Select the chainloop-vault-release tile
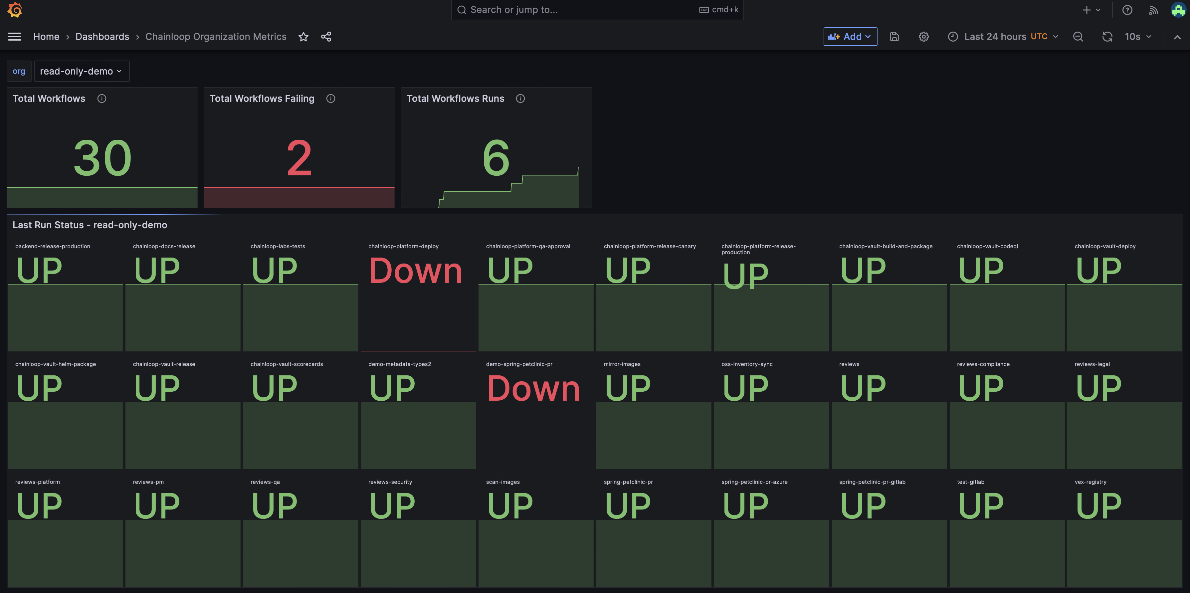Screen dimensions: 1190x593 pyautogui.click(x=183, y=413)
